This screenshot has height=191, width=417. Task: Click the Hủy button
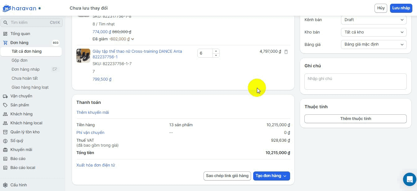(381, 8)
